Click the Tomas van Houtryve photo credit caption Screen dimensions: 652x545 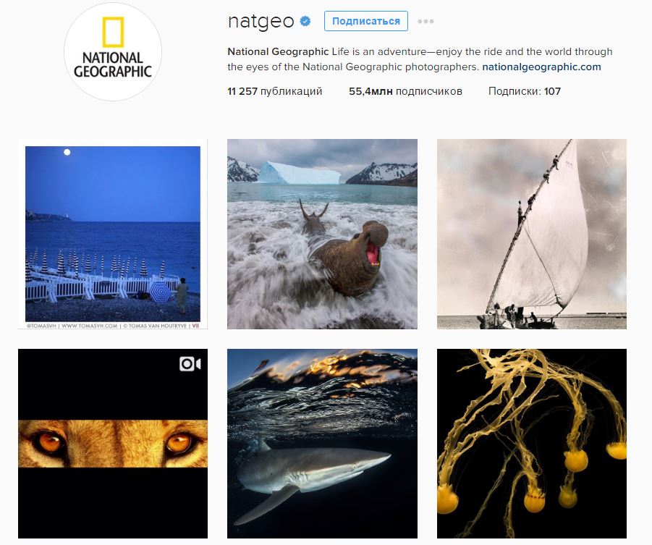coord(113,326)
